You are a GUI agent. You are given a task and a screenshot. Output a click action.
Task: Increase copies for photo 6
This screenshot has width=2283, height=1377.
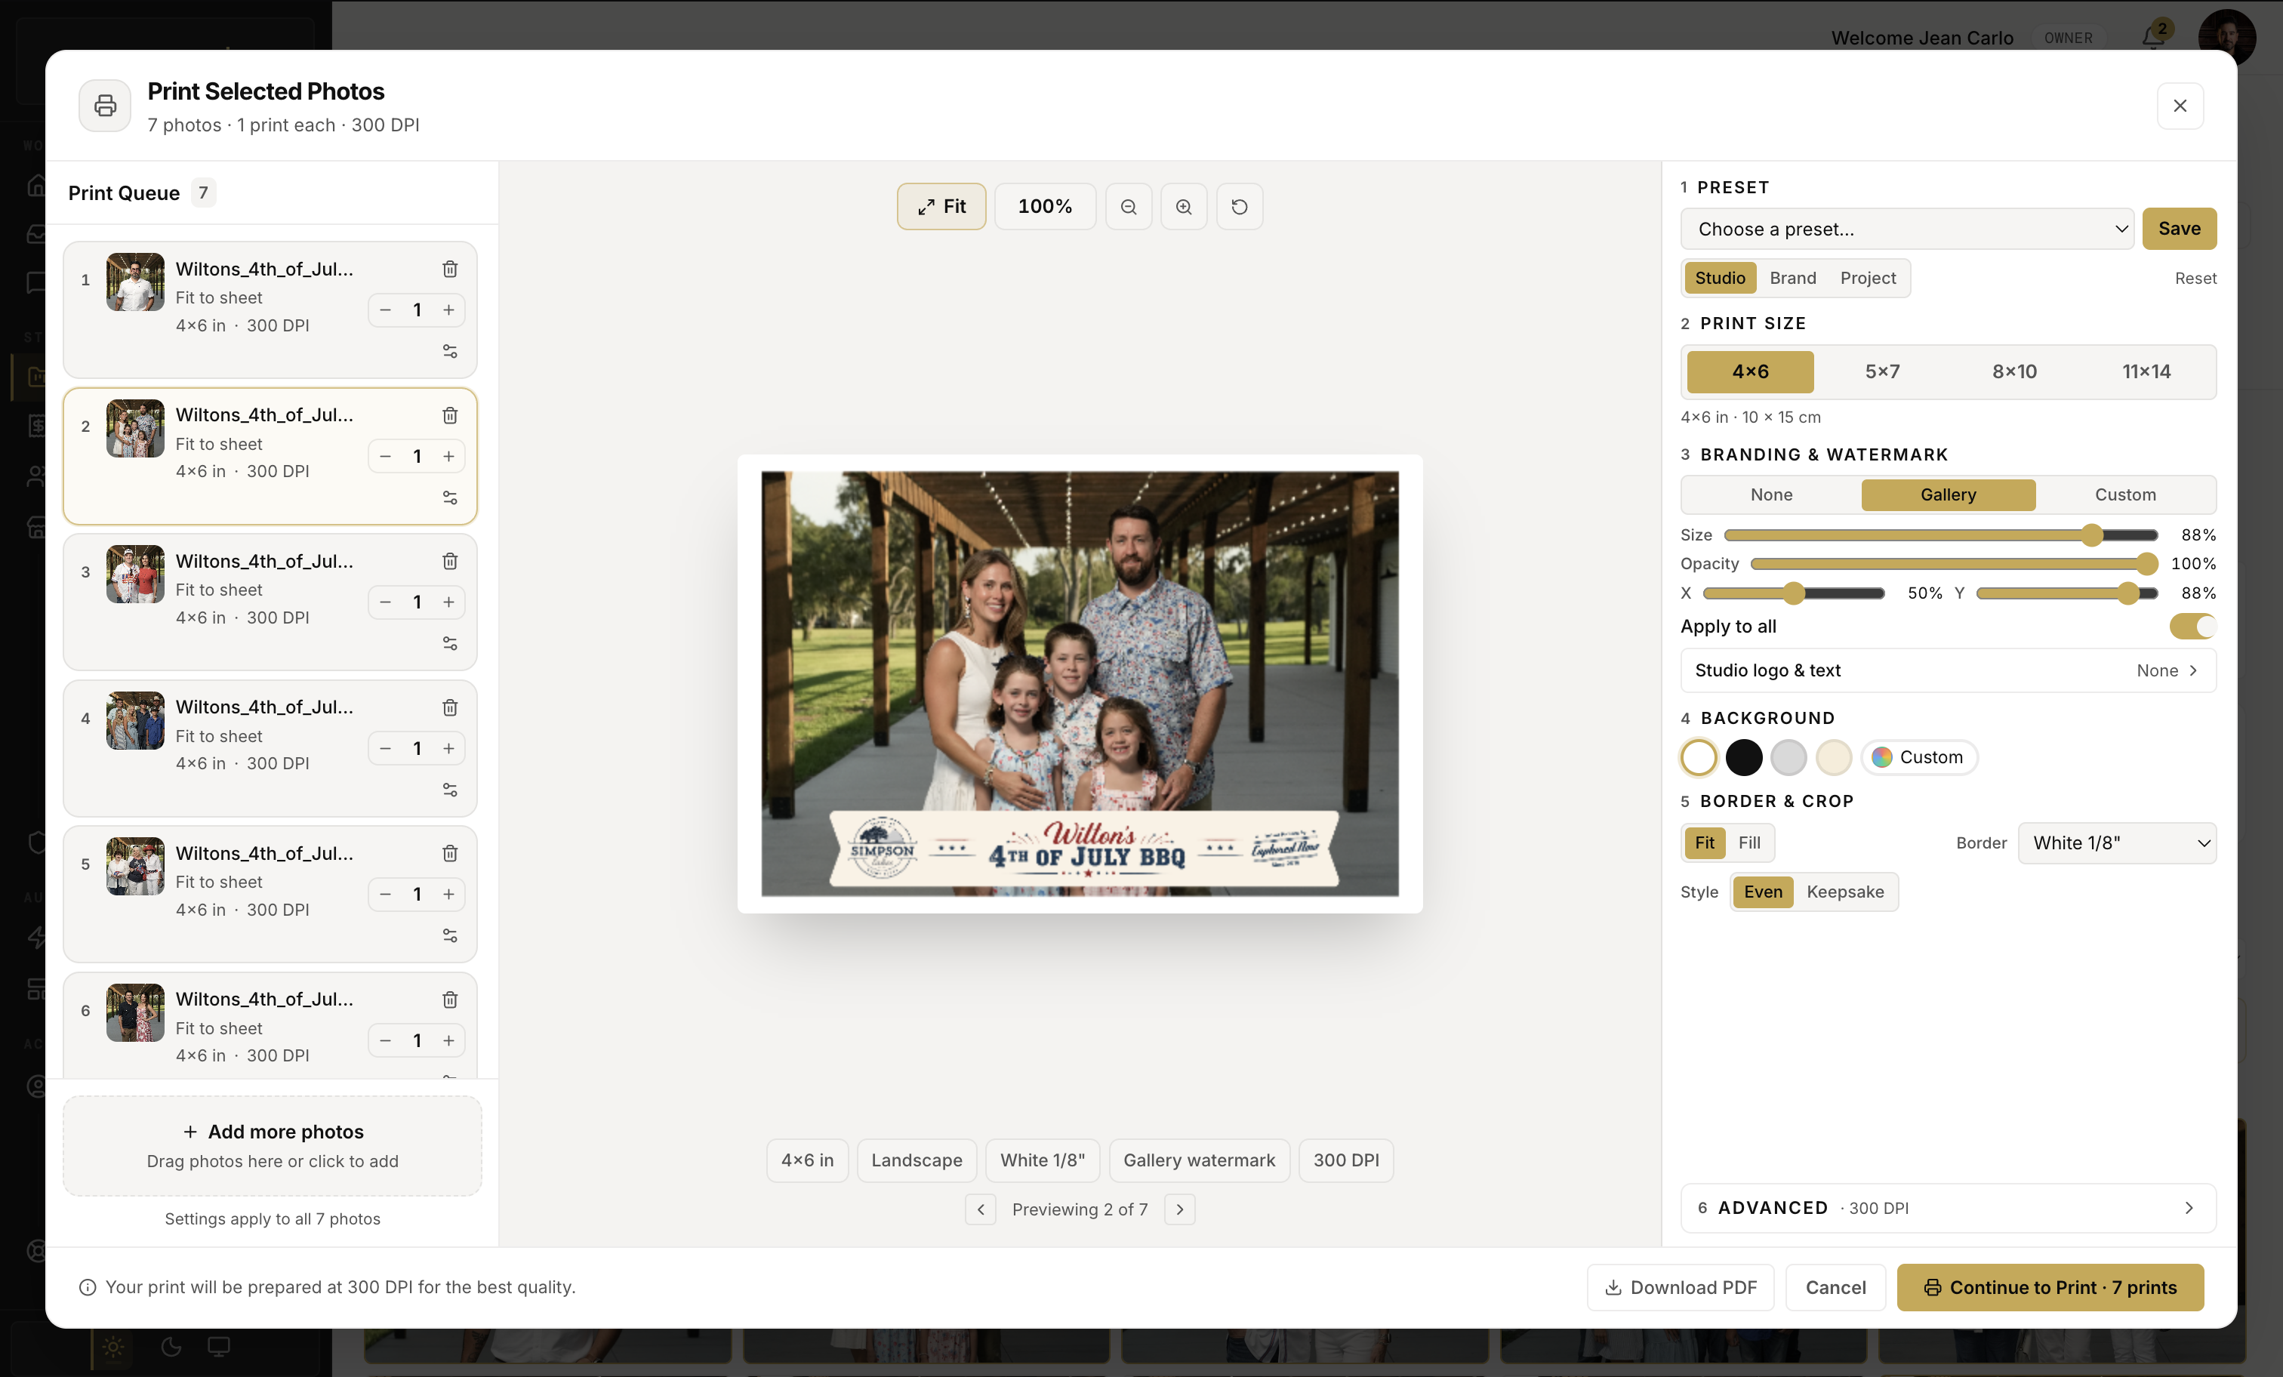coord(448,1040)
